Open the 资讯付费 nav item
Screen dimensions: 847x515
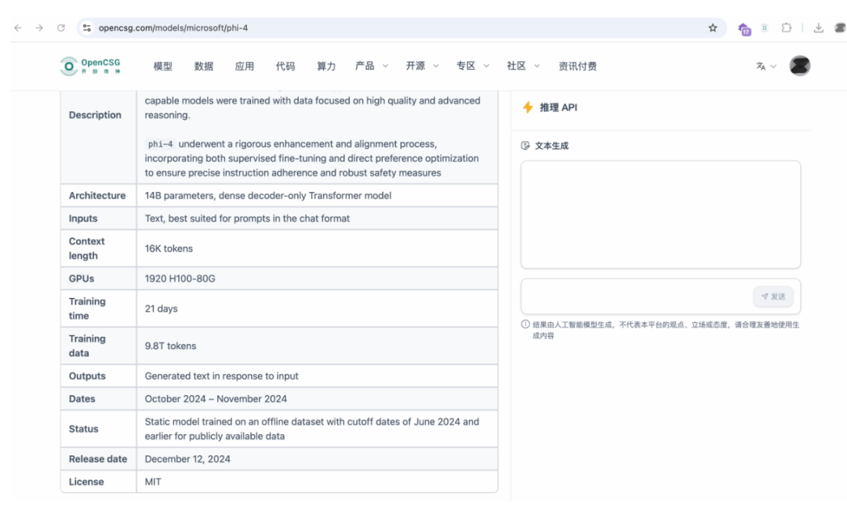coord(577,67)
